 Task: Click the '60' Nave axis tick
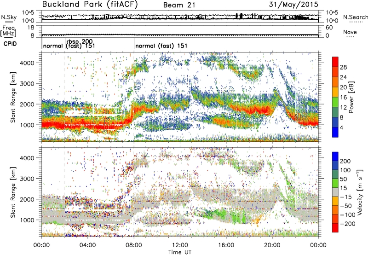click(x=329, y=28)
